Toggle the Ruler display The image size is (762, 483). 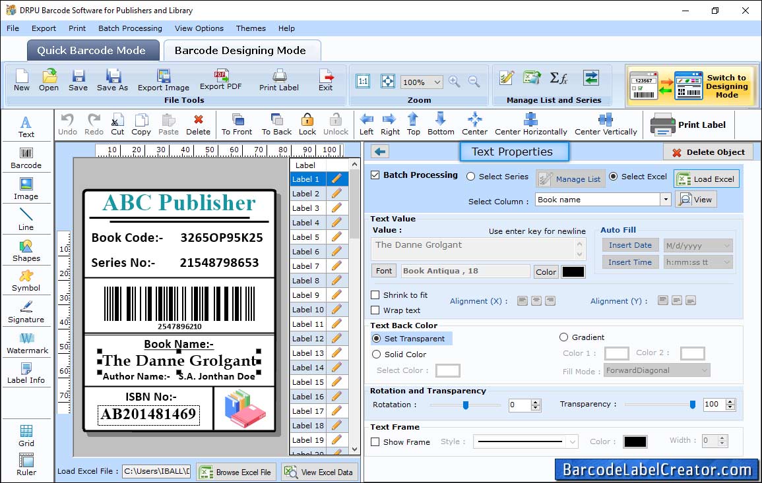click(26, 465)
